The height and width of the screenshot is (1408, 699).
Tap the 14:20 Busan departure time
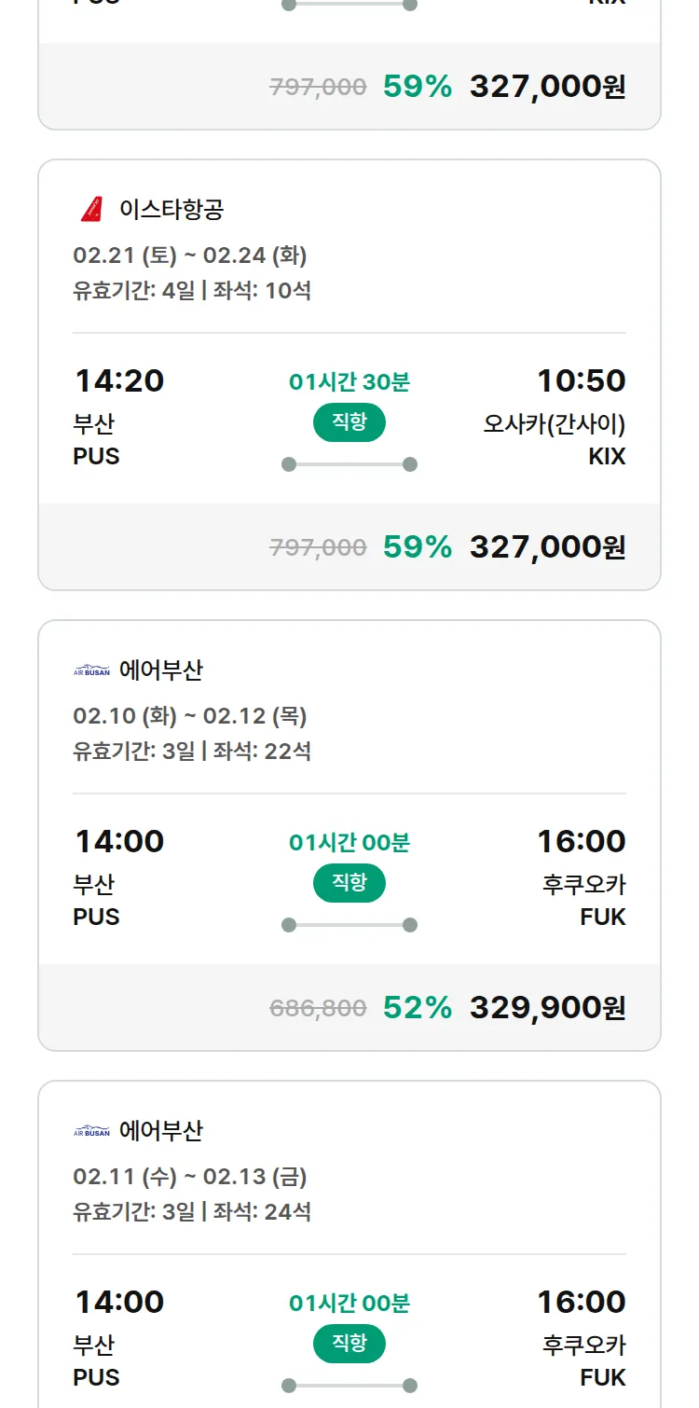(x=119, y=380)
